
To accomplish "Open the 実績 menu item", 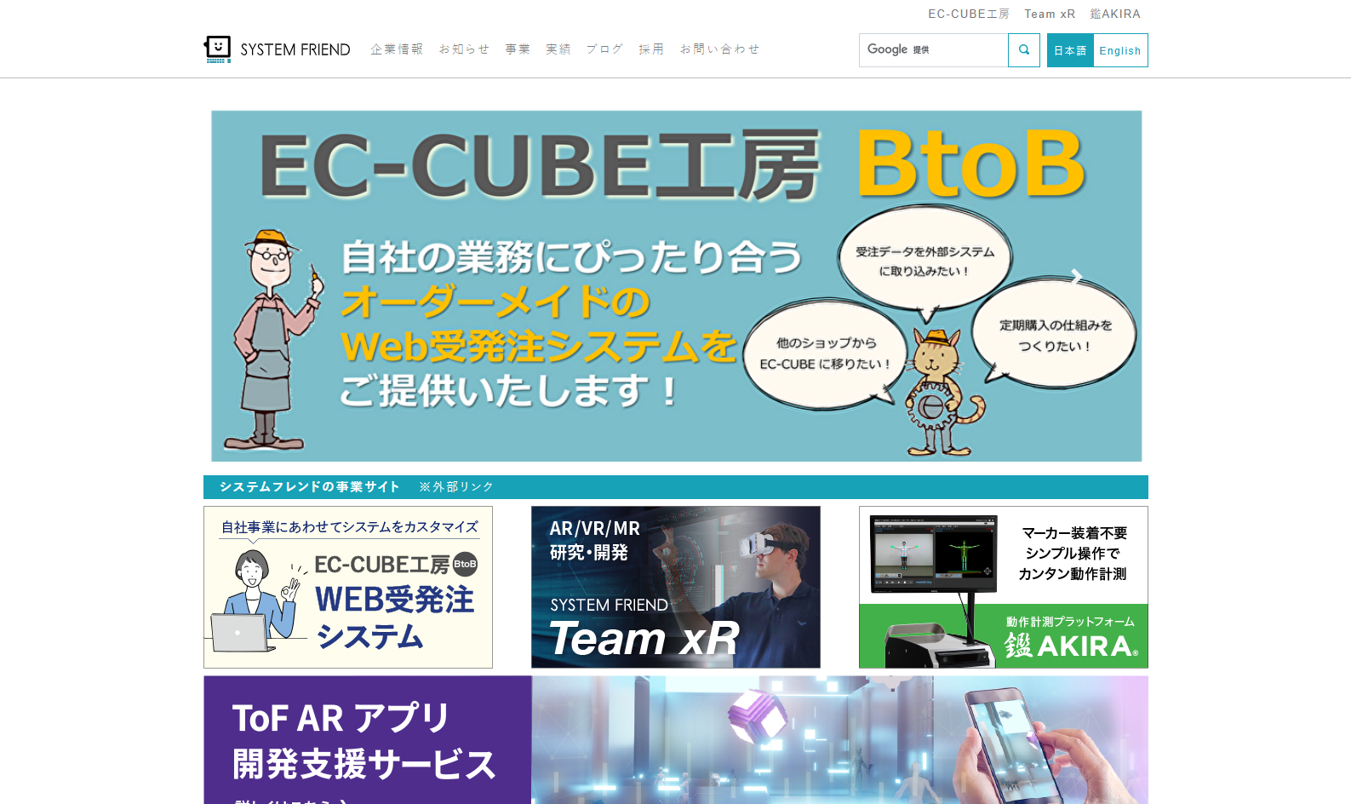I will 558,49.
